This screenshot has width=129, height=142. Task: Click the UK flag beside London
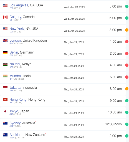(5, 40)
